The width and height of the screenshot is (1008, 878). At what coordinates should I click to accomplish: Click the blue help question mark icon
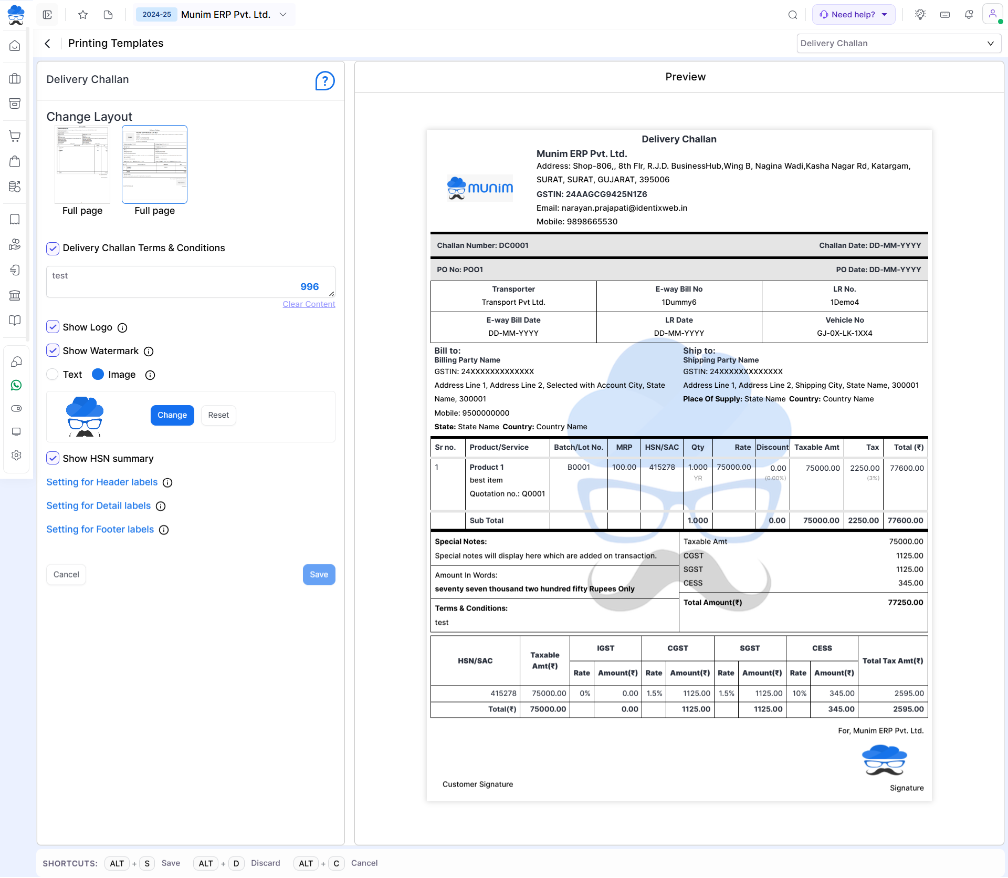pos(325,81)
